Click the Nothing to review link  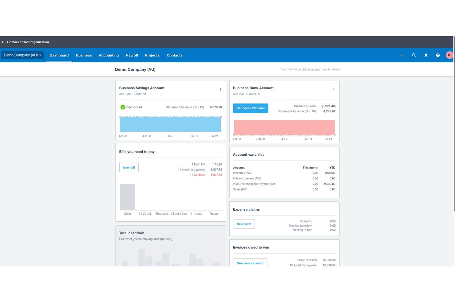[x=300, y=226]
